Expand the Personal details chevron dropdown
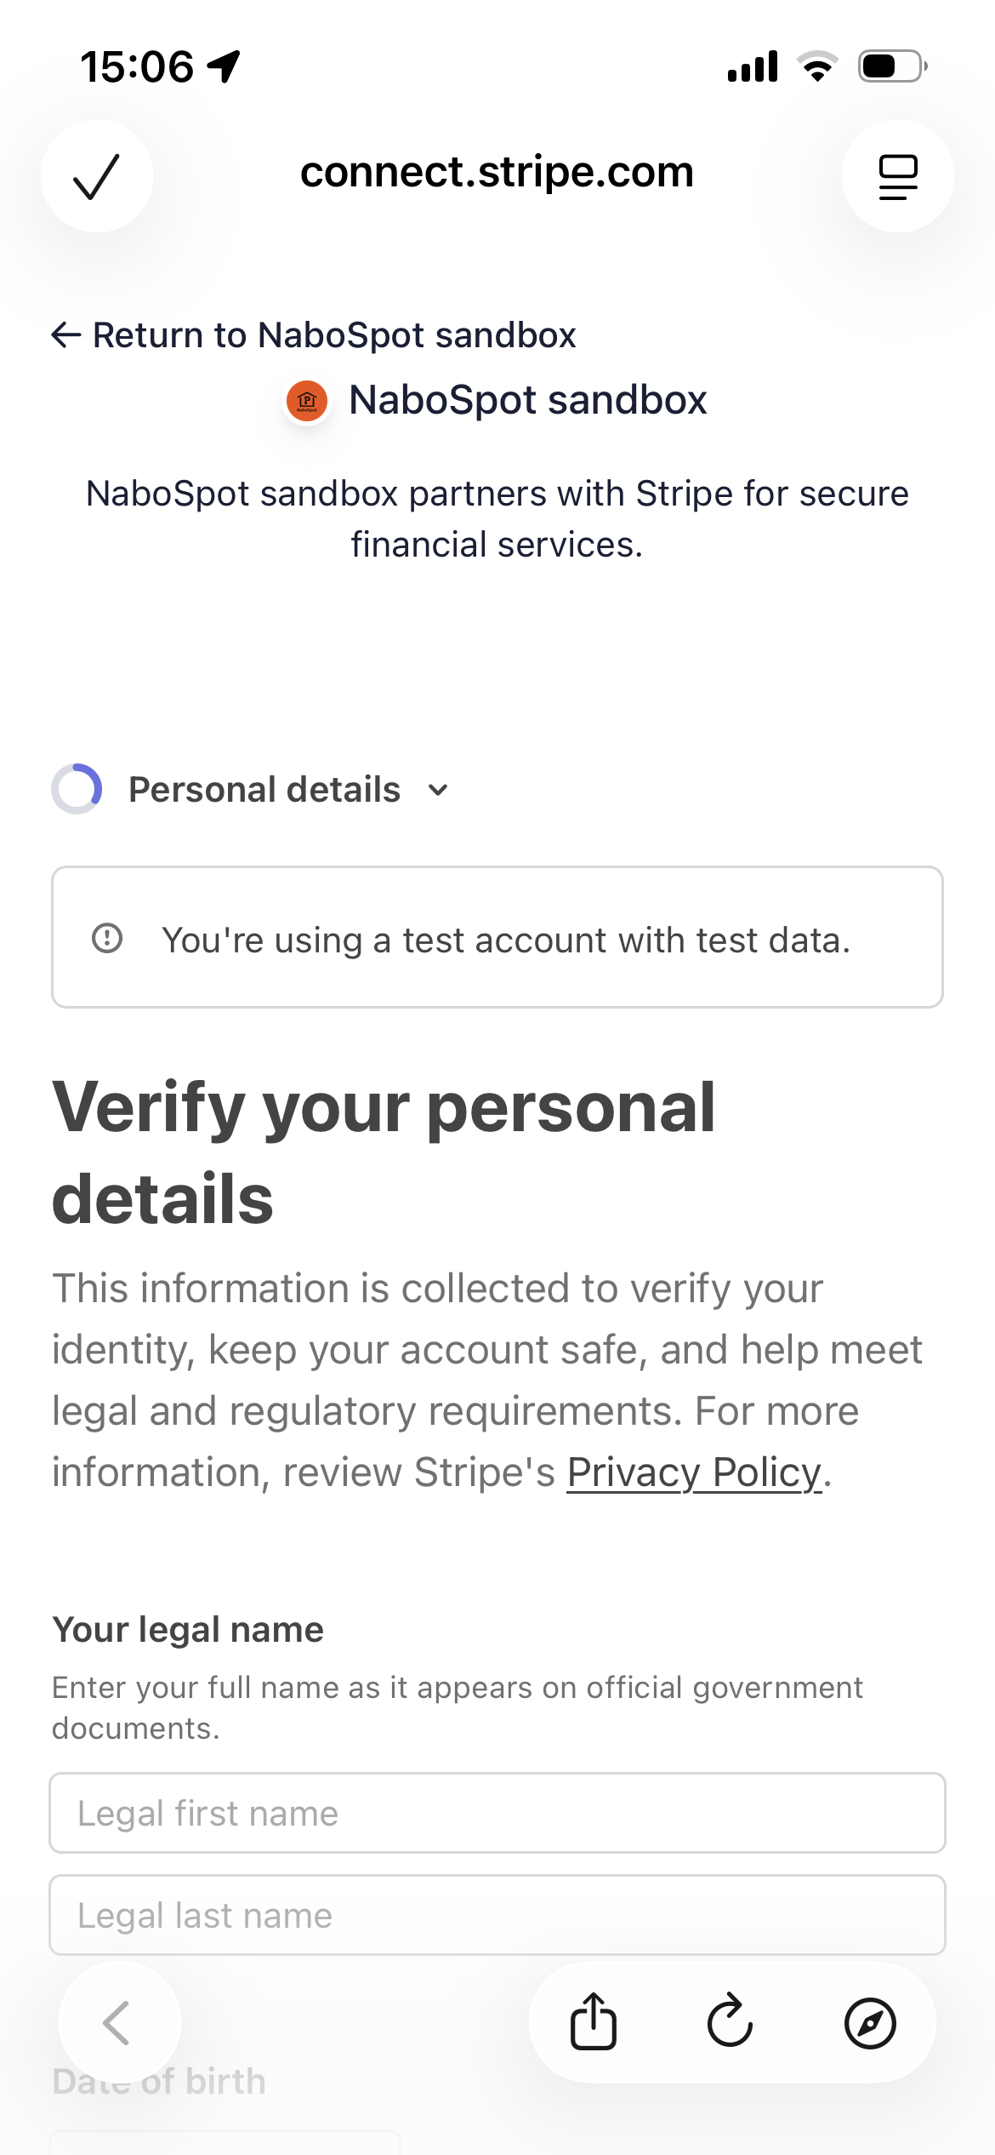Screen dimensions: 995x2155 click(x=438, y=790)
